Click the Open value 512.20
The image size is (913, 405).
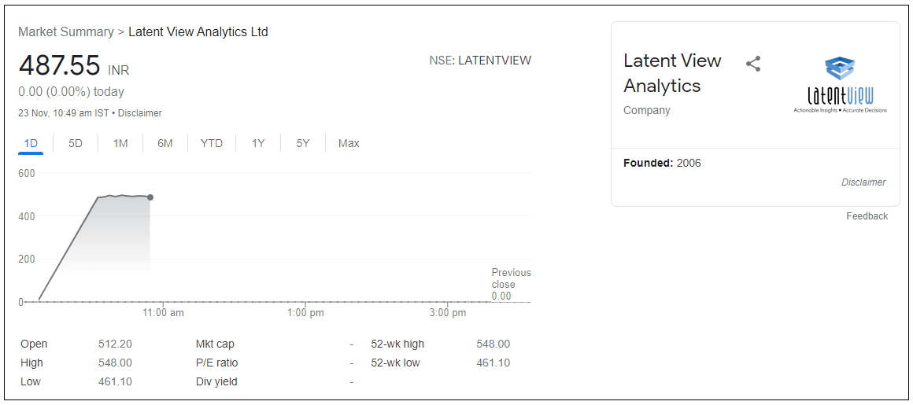coord(115,344)
